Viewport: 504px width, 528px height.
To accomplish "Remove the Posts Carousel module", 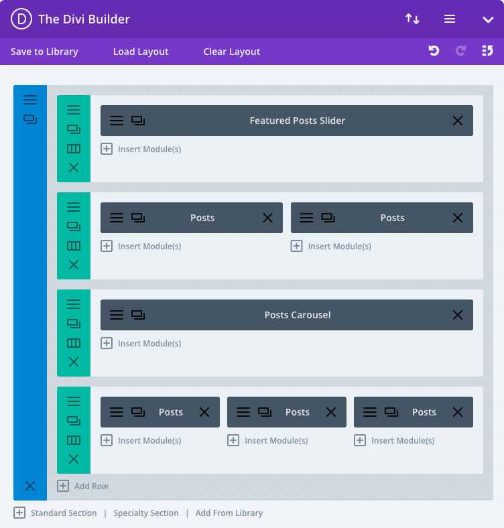I will (458, 315).
